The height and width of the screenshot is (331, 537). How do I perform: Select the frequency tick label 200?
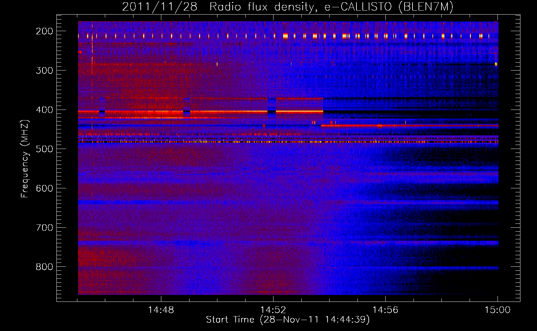44,31
